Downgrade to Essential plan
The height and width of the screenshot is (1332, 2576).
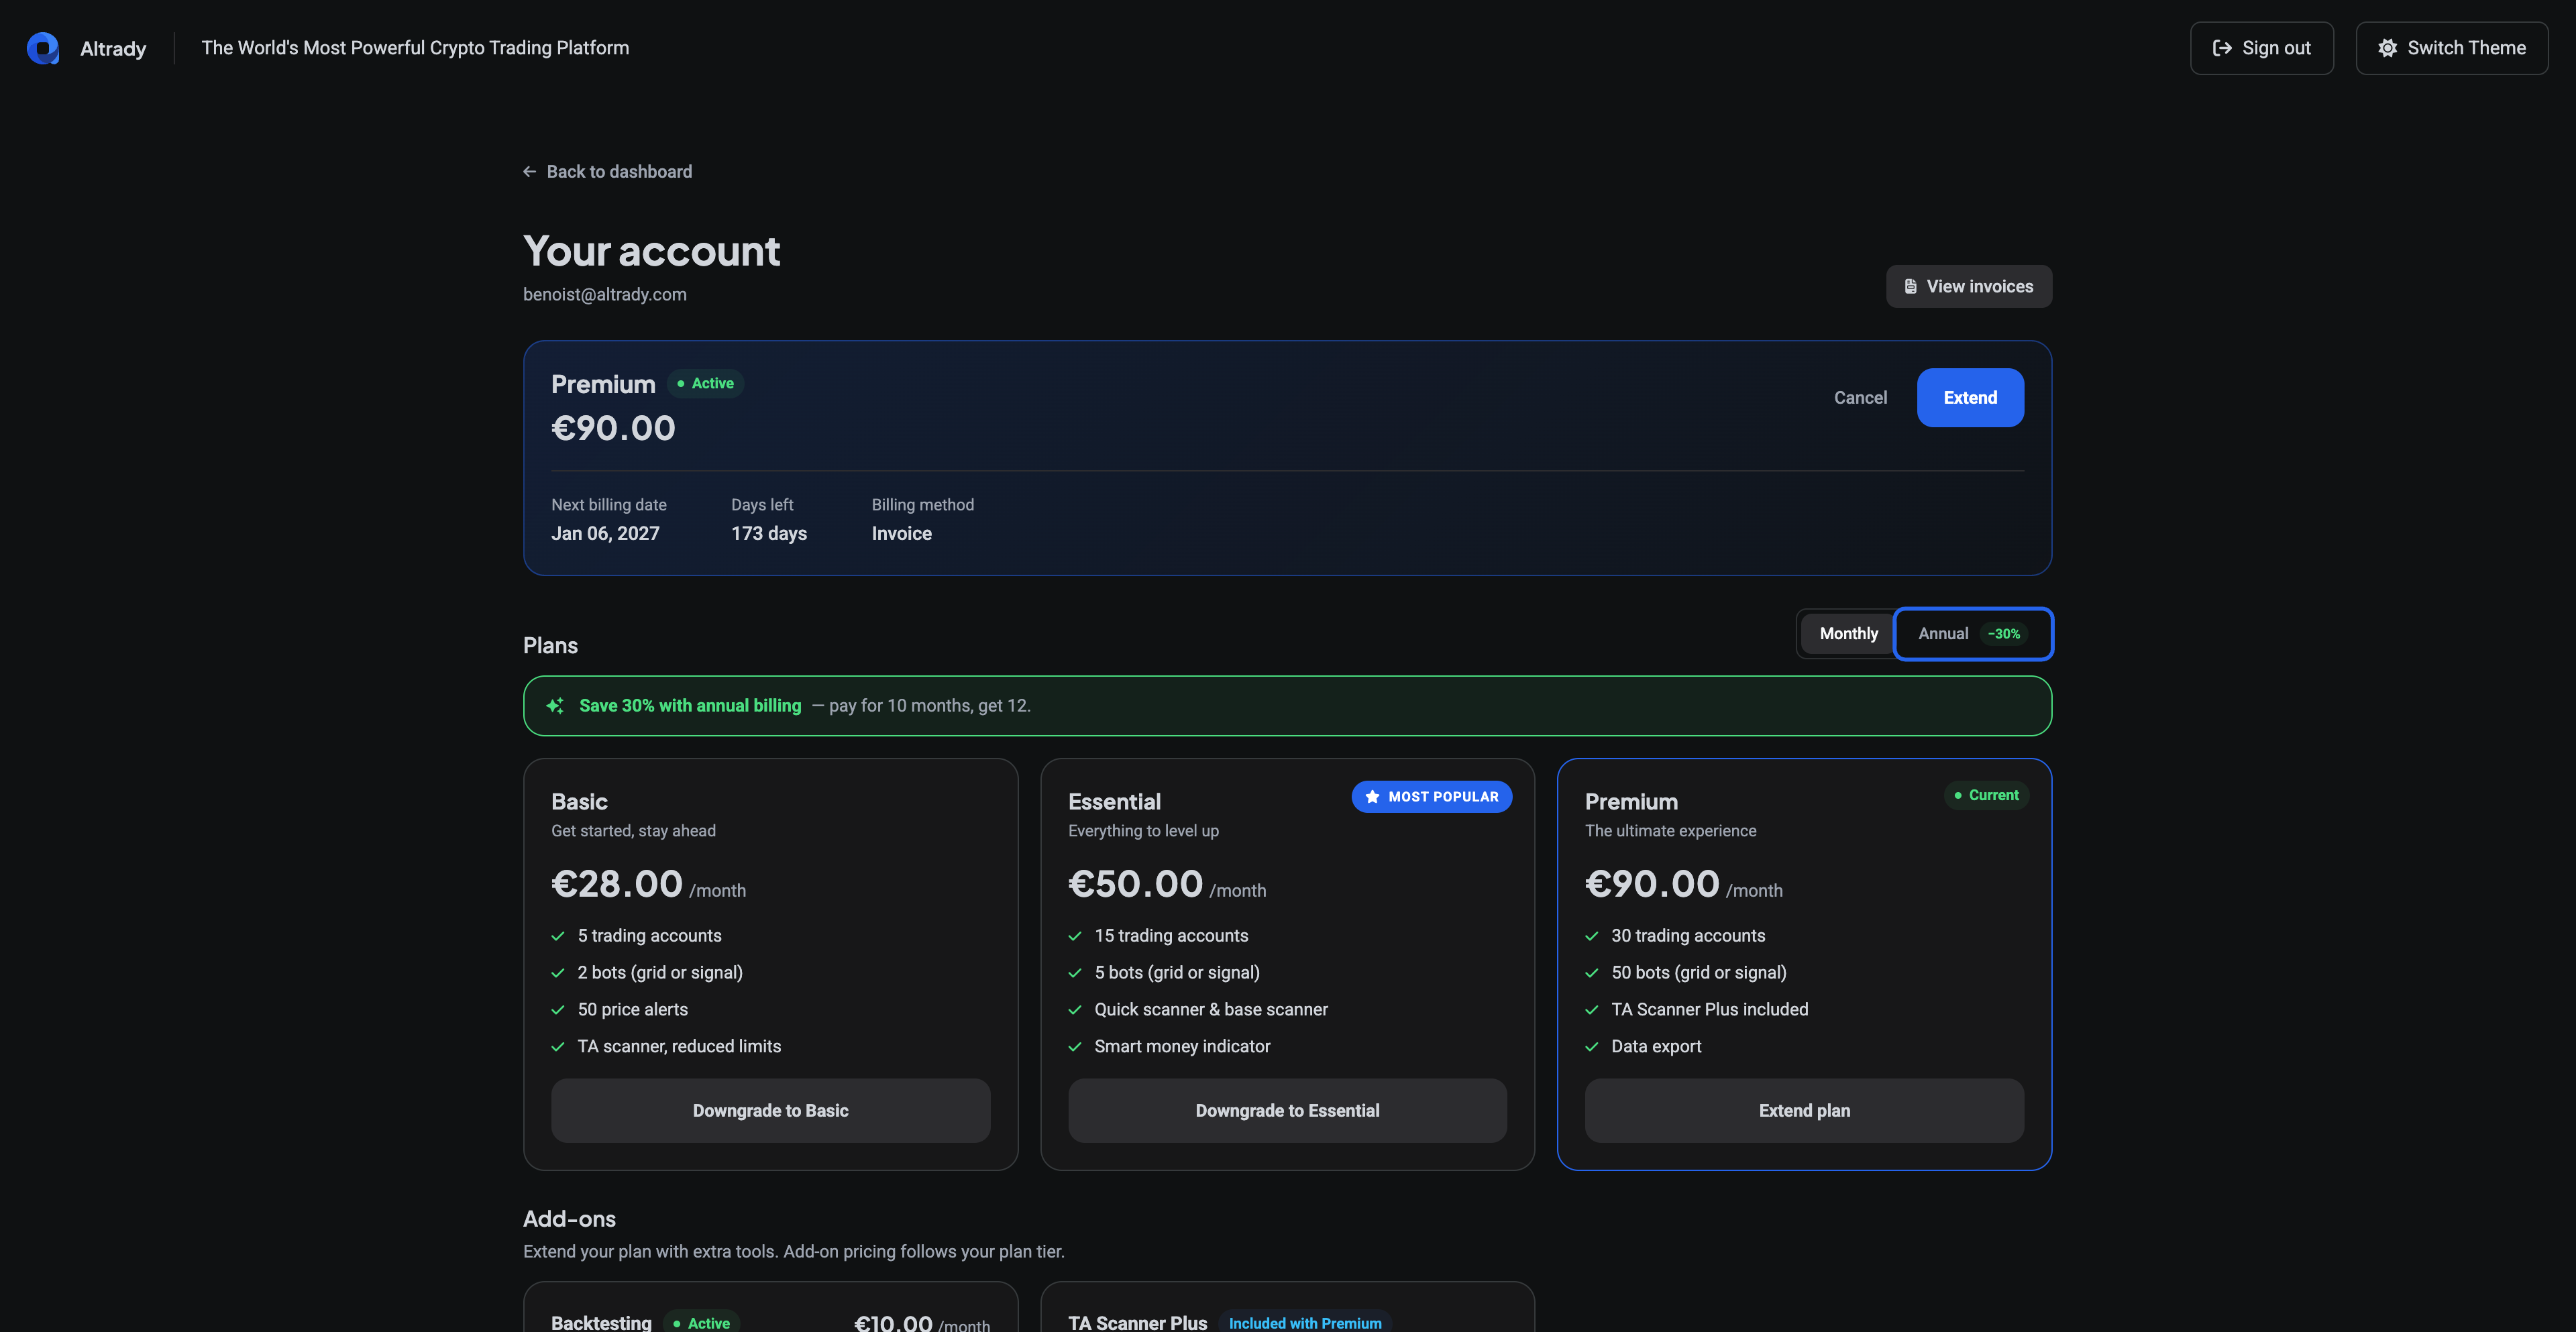point(1287,1111)
